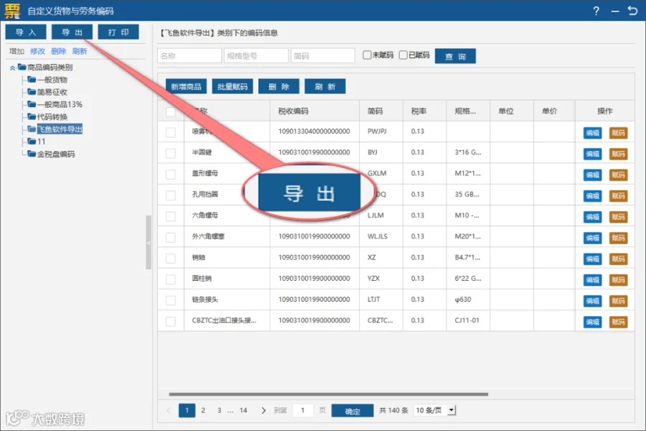
Task: Go to the next page with the arrow
Action: (x=263, y=410)
